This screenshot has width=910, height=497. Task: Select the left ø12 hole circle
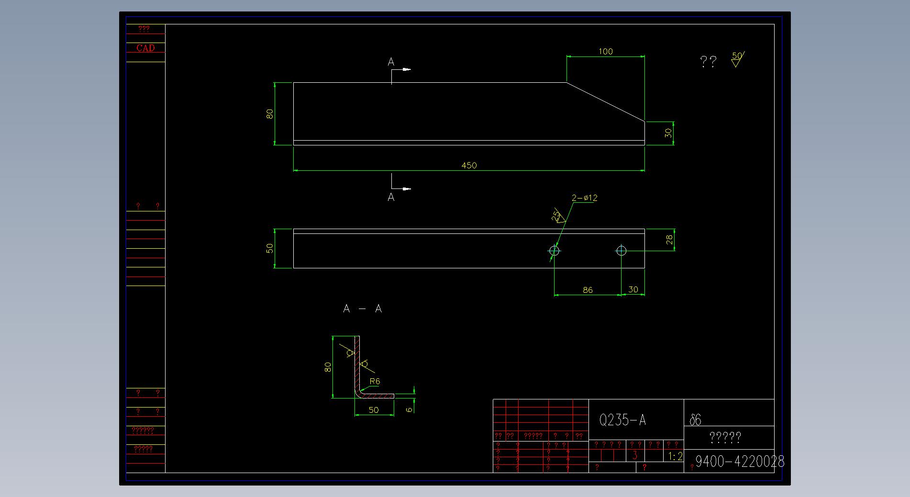coord(554,251)
